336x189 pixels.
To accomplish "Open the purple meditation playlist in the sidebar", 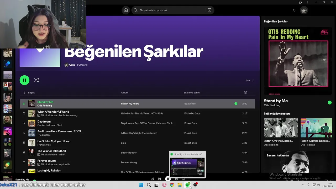I will point(8,131).
